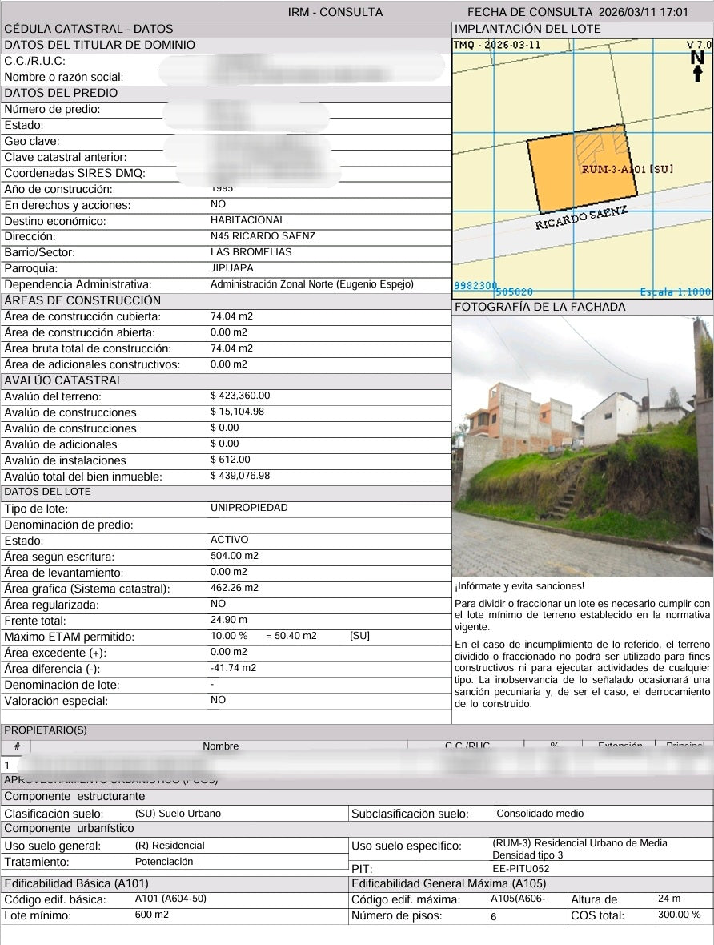This screenshot has height=945, width=714.
Task: Select map coordinate label '505020'
Action: (x=513, y=292)
